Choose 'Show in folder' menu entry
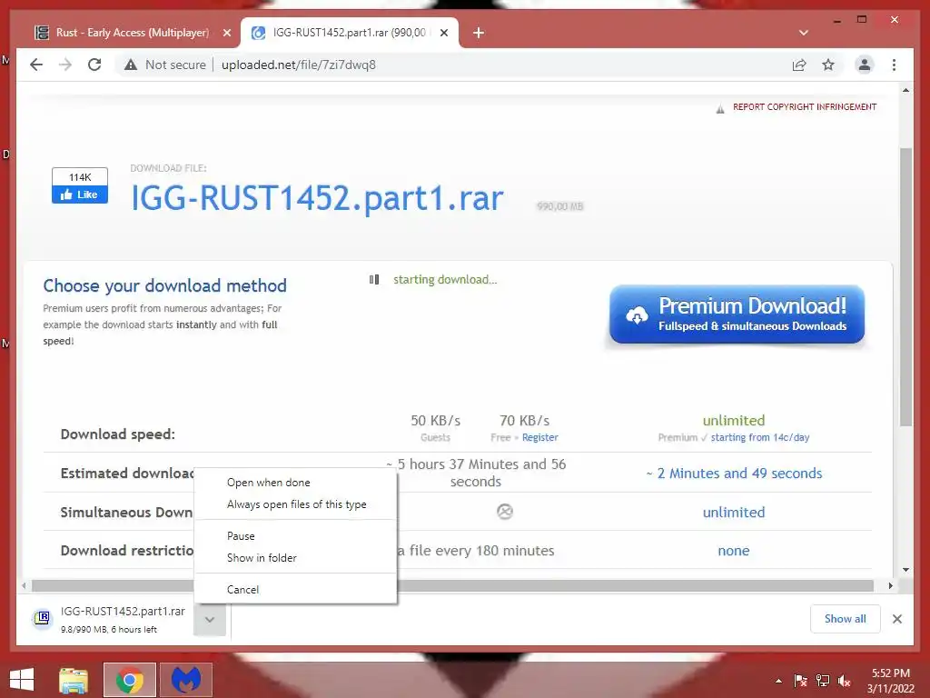The height and width of the screenshot is (698, 930). 295,558
